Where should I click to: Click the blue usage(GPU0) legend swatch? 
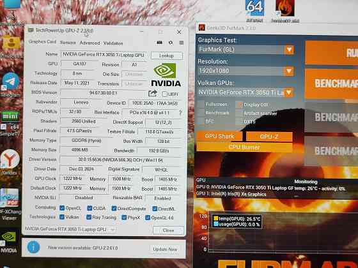pos(215,224)
